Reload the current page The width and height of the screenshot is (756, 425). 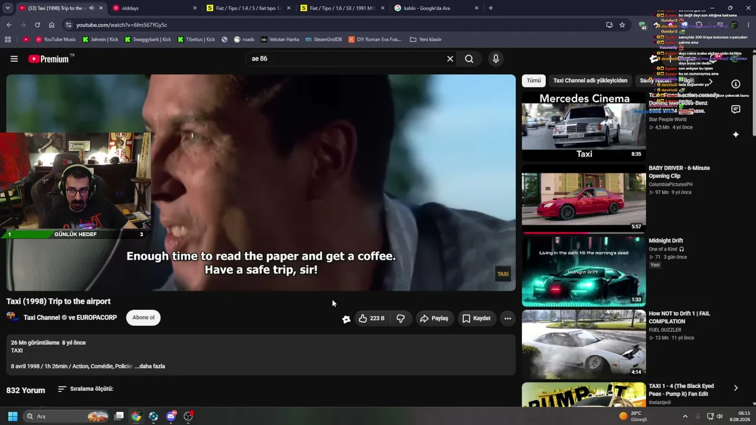[37, 25]
